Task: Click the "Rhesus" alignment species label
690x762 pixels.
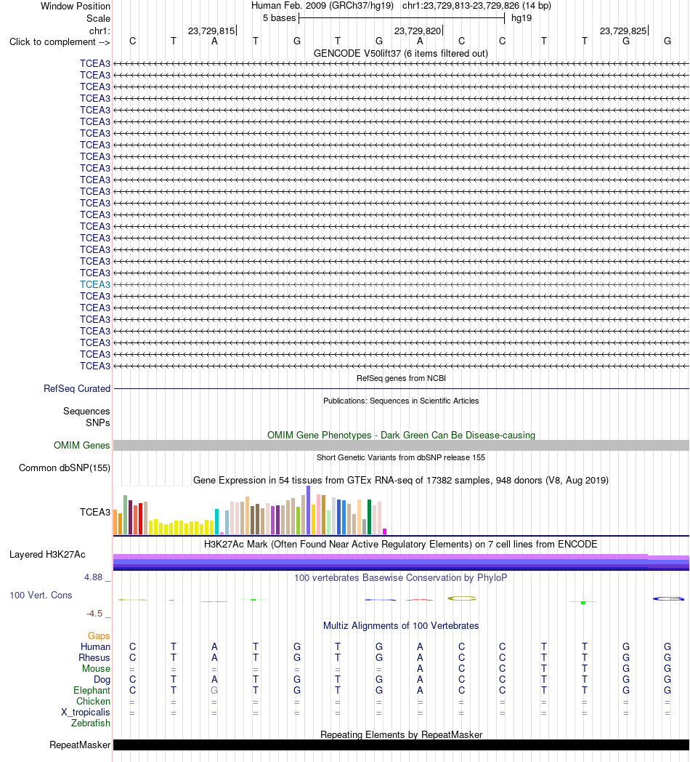Action: click(x=94, y=658)
